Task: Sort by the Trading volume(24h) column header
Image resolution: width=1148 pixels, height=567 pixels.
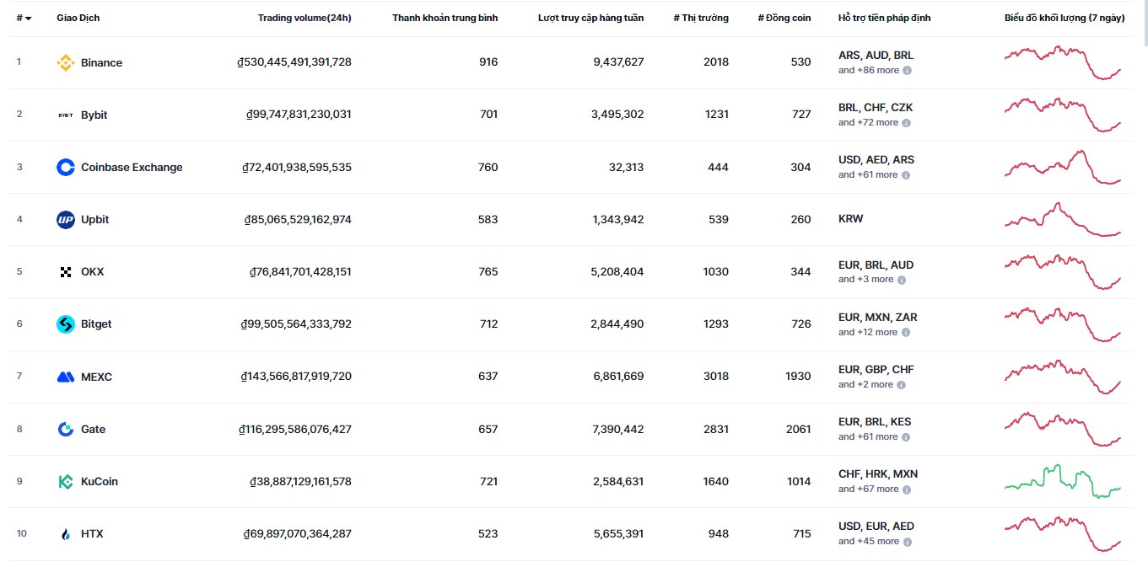Action: [305, 17]
